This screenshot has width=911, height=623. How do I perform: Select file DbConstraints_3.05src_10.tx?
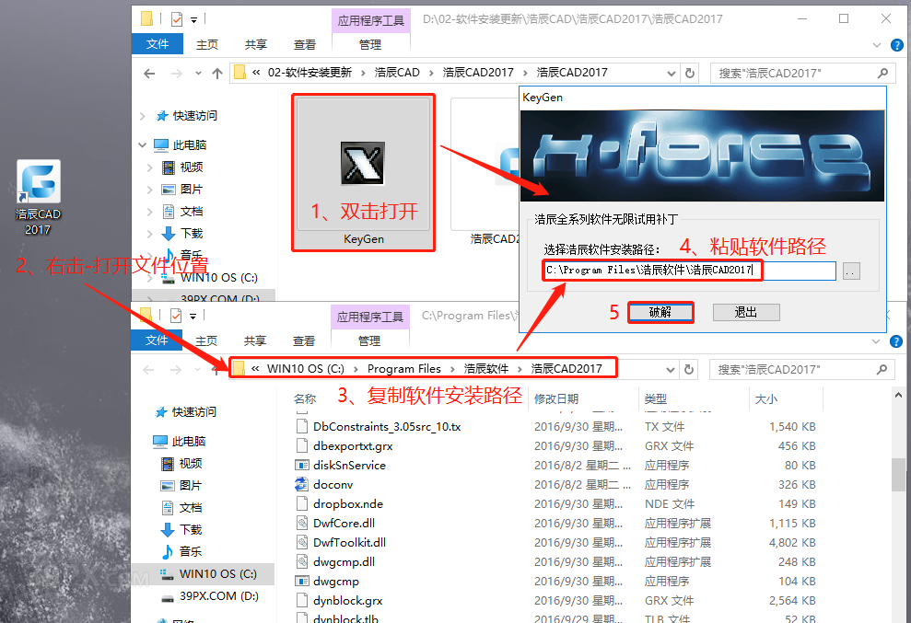386,427
